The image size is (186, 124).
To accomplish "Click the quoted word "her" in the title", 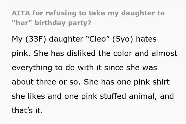I will click(x=22, y=23).
